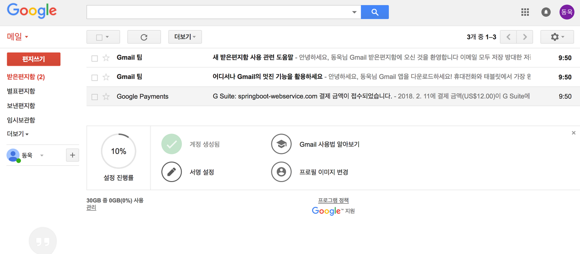Open the settings gear menu
The height and width of the screenshot is (254, 580).
coord(557,37)
